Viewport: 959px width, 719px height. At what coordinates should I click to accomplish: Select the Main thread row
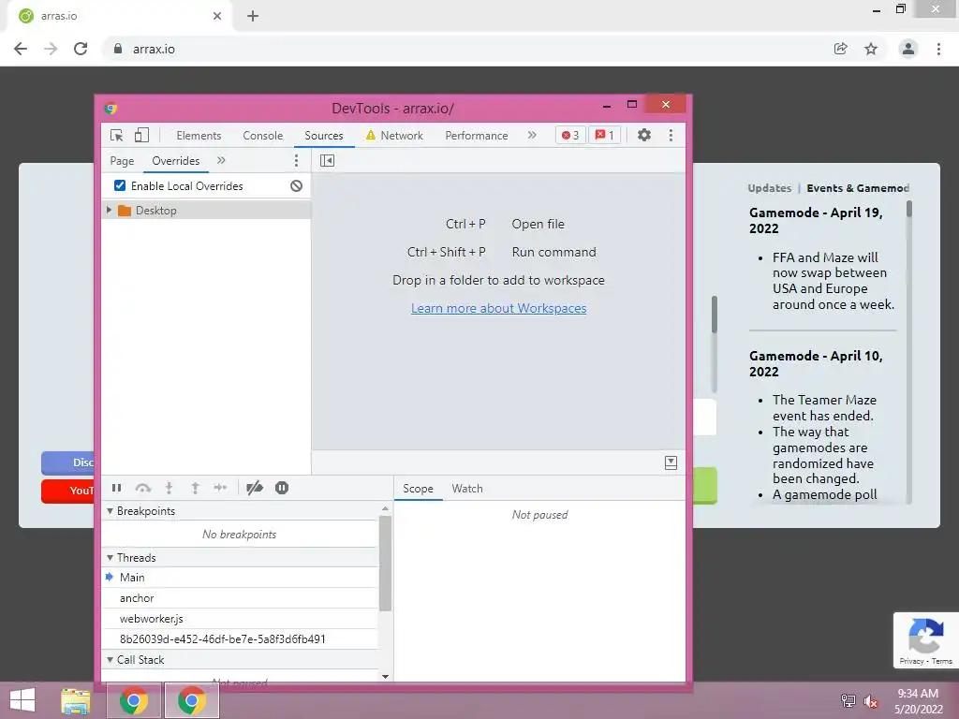(240, 577)
